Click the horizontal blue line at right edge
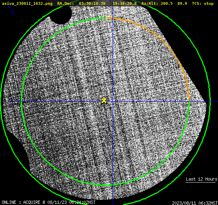Viewport: 218px width, 205px height. [x=214, y=102]
